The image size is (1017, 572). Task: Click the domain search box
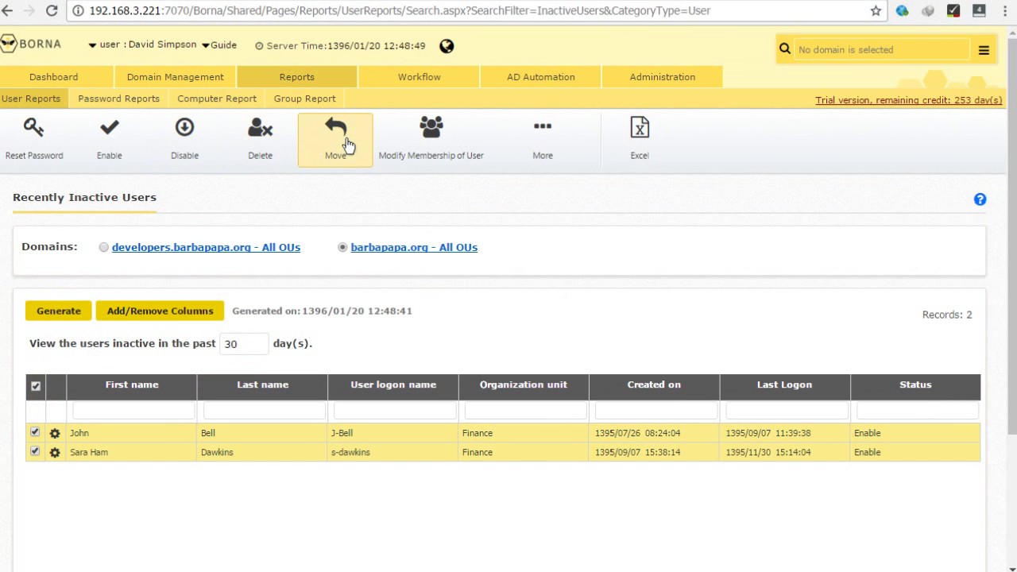pyautogui.click(x=882, y=50)
